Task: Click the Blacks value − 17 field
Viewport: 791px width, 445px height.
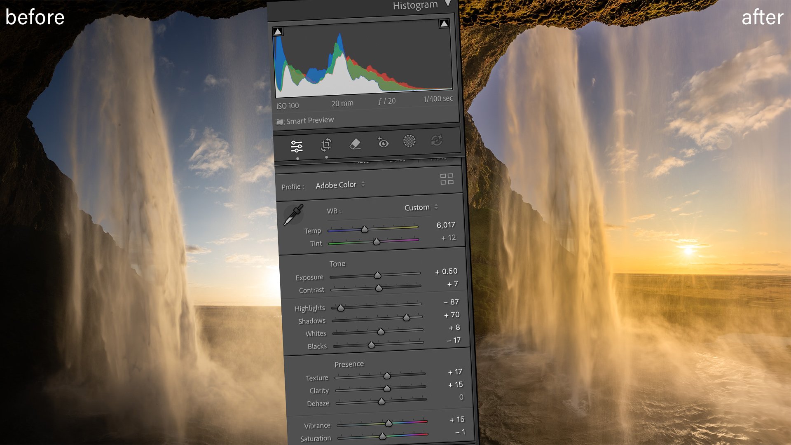Action: tap(454, 340)
